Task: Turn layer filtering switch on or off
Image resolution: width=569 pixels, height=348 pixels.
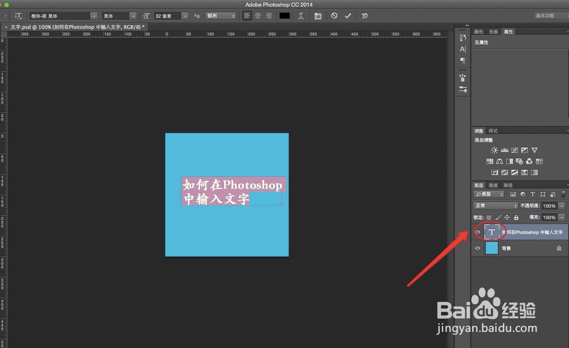Action: pos(563,194)
